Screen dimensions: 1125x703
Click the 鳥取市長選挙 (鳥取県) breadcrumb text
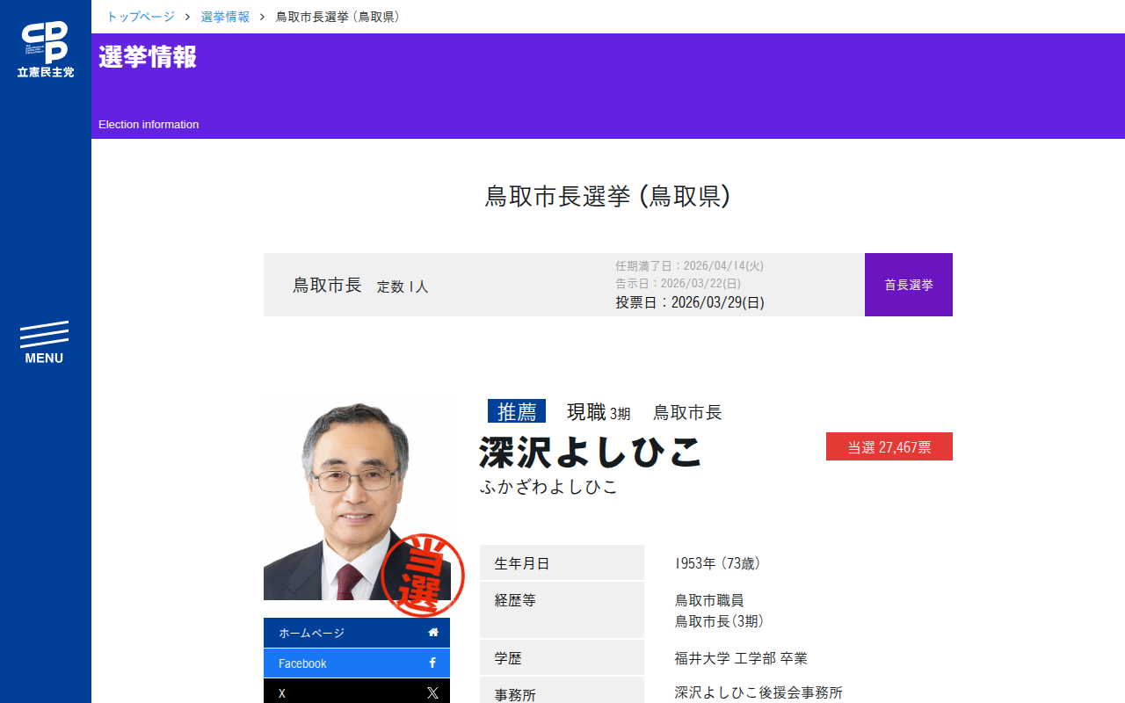point(337,17)
